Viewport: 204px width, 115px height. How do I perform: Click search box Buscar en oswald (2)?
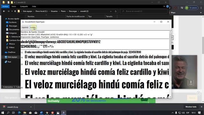pyautogui.click(x=144, y=11)
